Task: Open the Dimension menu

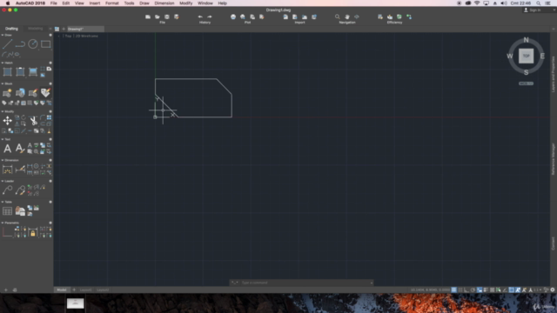Action: (x=164, y=3)
